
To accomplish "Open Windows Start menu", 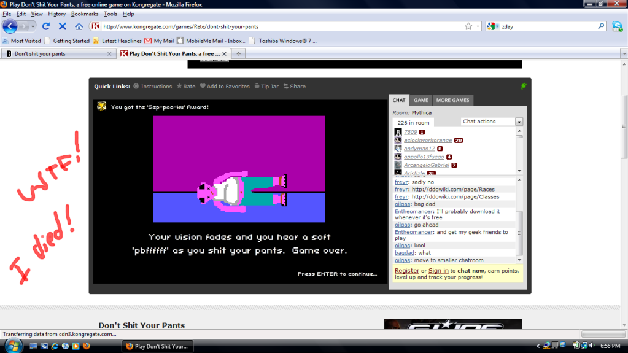I will (14, 346).
